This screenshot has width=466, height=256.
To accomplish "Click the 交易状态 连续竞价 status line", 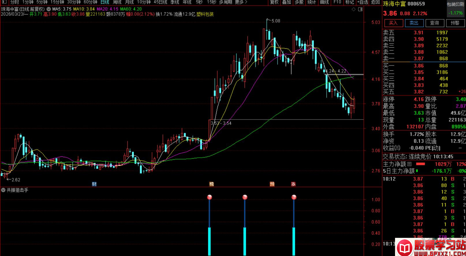I will [x=418, y=157].
